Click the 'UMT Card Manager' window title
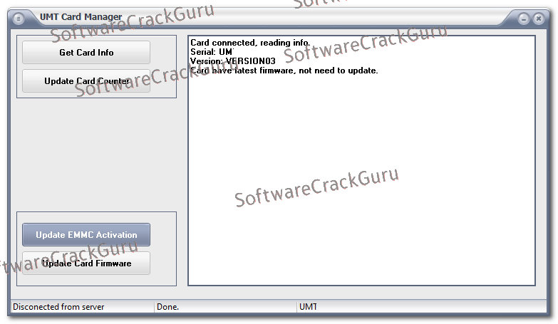The width and height of the screenshot is (558, 324). point(81,16)
